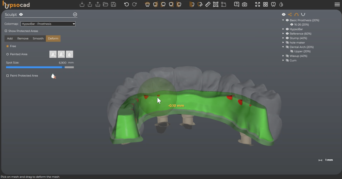Select the upper arch icon in tree panel
The height and width of the screenshot is (179, 342).
[296, 15]
